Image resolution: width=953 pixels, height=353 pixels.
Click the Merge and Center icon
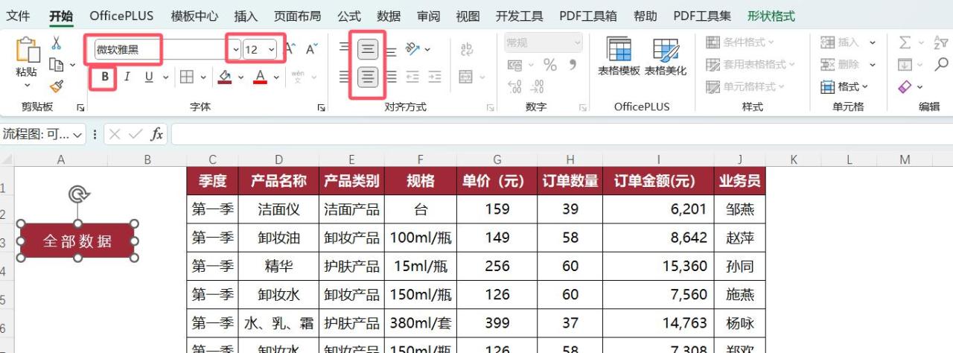coord(466,77)
